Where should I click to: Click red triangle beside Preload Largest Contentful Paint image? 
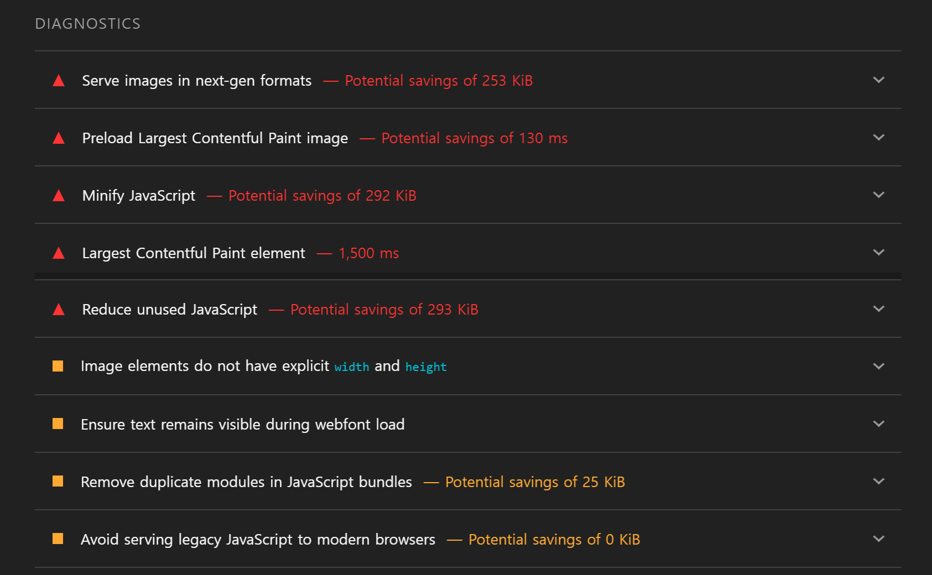coord(59,139)
